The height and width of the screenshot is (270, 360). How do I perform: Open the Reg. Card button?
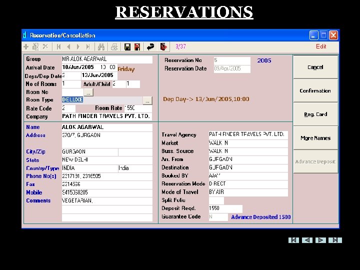click(x=315, y=114)
